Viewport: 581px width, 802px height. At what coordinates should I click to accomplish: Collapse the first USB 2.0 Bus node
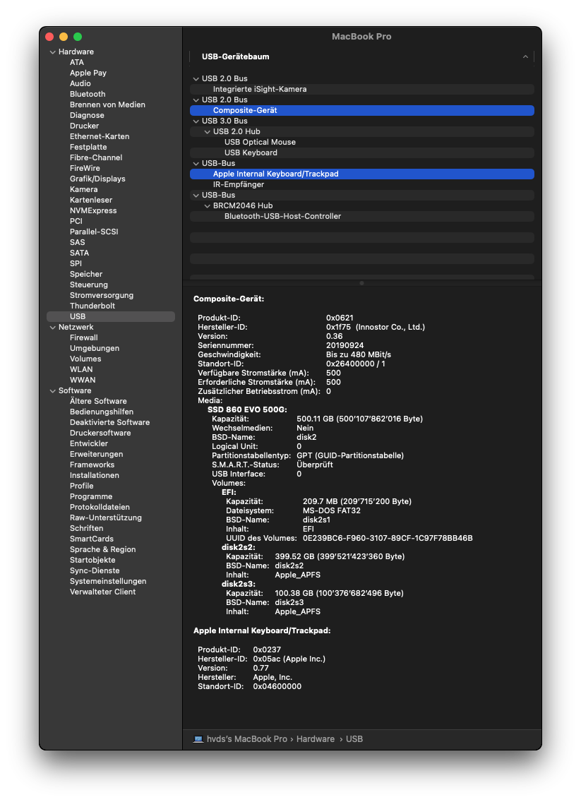196,78
